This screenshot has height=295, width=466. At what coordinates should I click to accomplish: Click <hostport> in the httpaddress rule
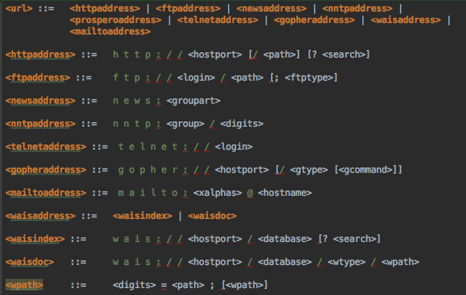pyautogui.click(x=215, y=55)
